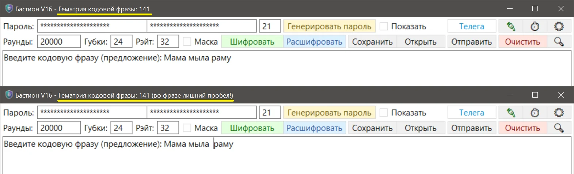Click the Телега button in bottom window

(471, 113)
